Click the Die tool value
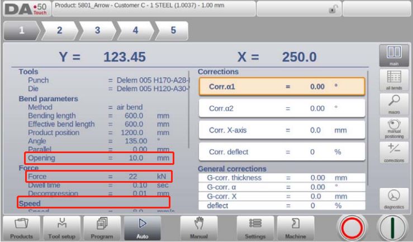413x242 pixels. [x=153, y=89]
